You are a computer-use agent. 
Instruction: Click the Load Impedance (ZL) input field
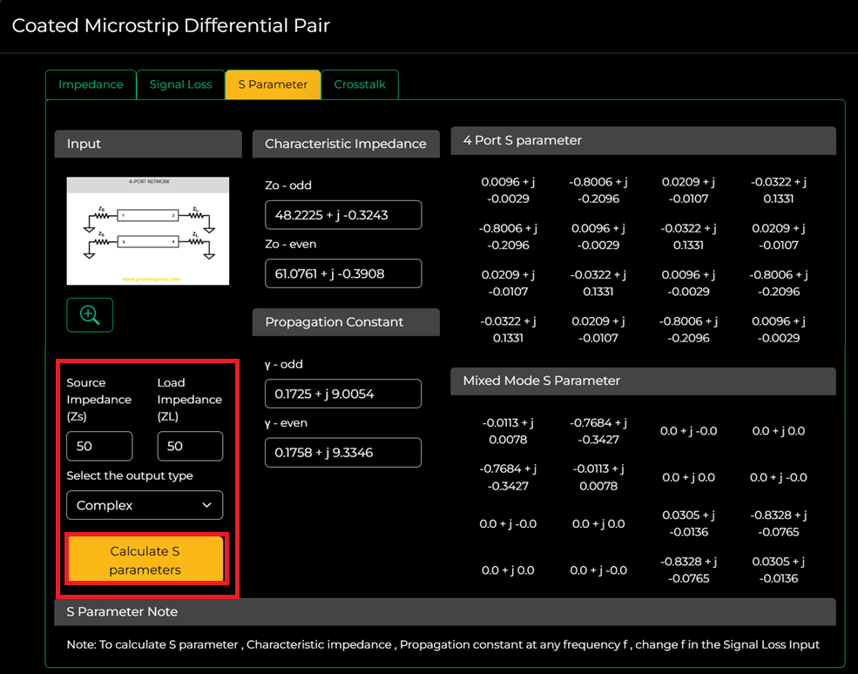click(x=191, y=447)
